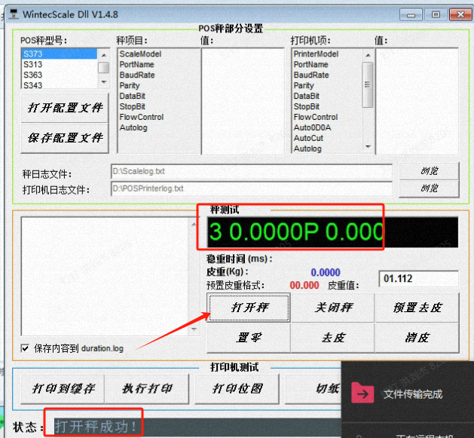This screenshot has height=438, width=474.
Task: Click up arrow of printer item list scrollbar
Action: click(368, 55)
